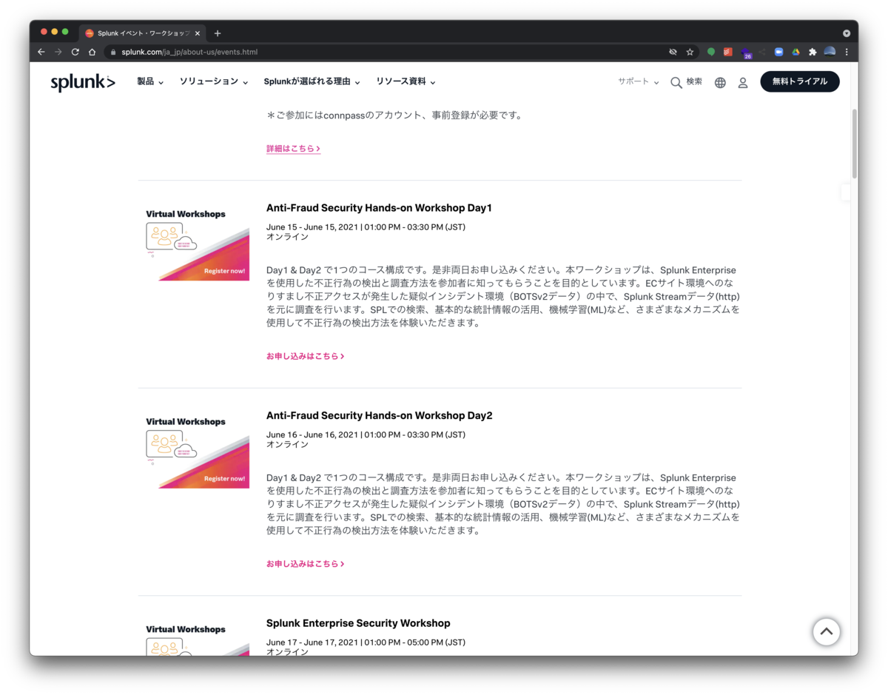Open the Todoist red extension icon

coord(728,52)
